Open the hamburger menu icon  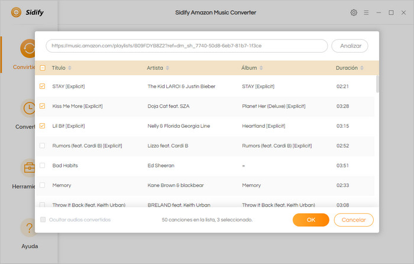(x=366, y=12)
